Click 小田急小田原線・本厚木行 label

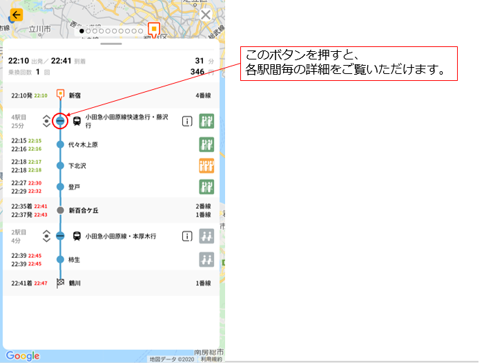(x=121, y=236)
